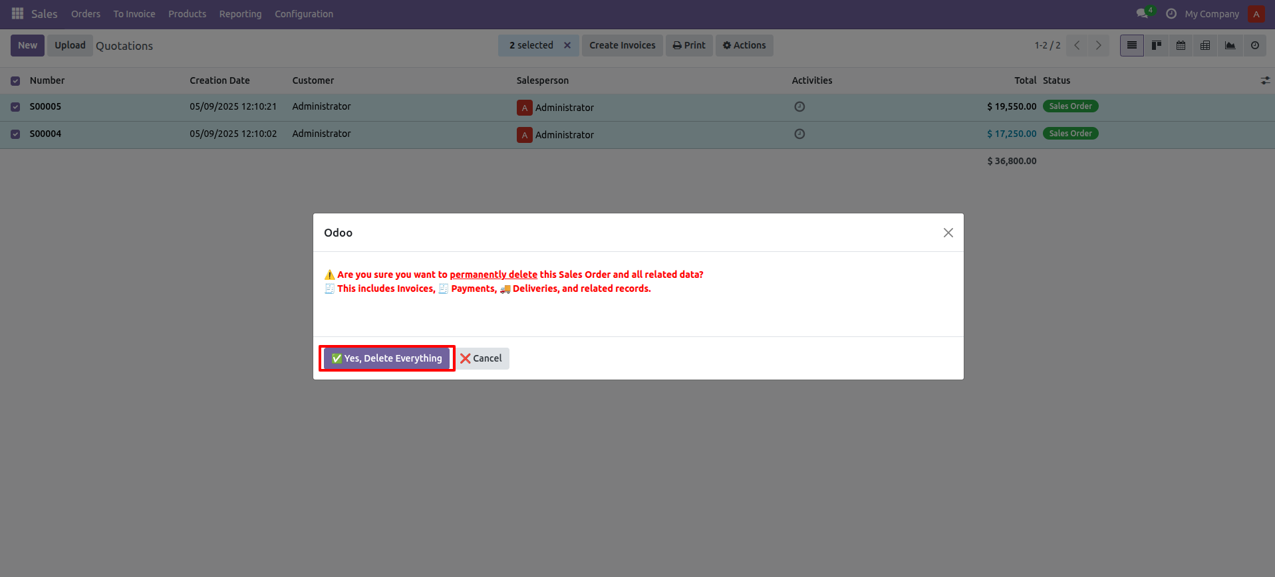Image resolution: width=1275 pixels, height=577 pixels.
Task: Toggle the select-all header checkbox
Action: [x=15, y=81]
